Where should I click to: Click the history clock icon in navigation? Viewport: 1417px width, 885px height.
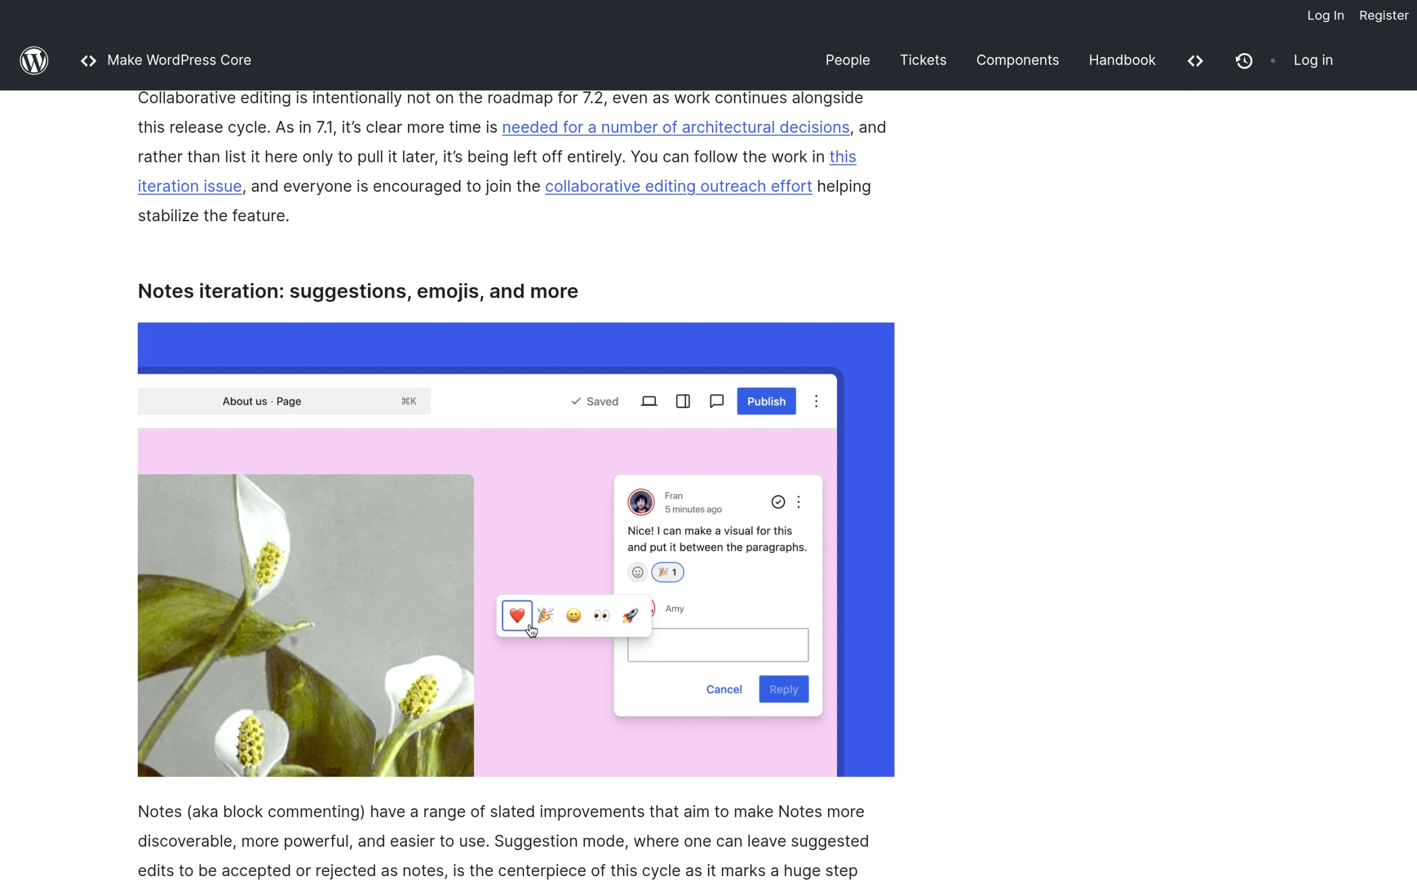click(x=1244, y=61)
